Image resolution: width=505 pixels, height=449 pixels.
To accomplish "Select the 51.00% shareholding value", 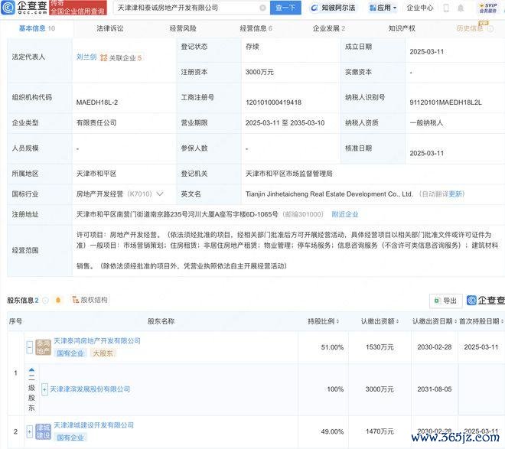I will [332, 347].
